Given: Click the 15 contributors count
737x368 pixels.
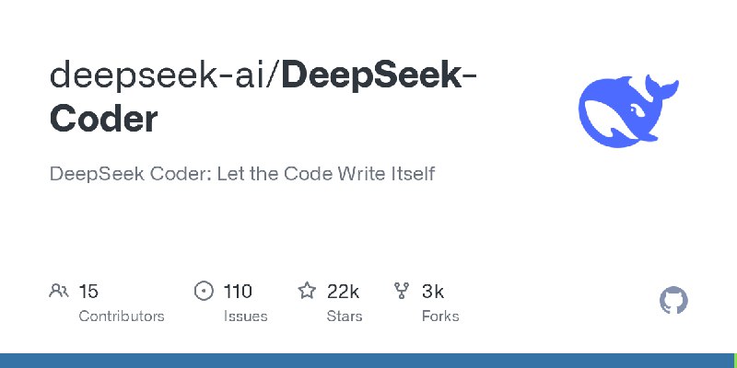Looking at the screenshot, I should tap(88, 292).
